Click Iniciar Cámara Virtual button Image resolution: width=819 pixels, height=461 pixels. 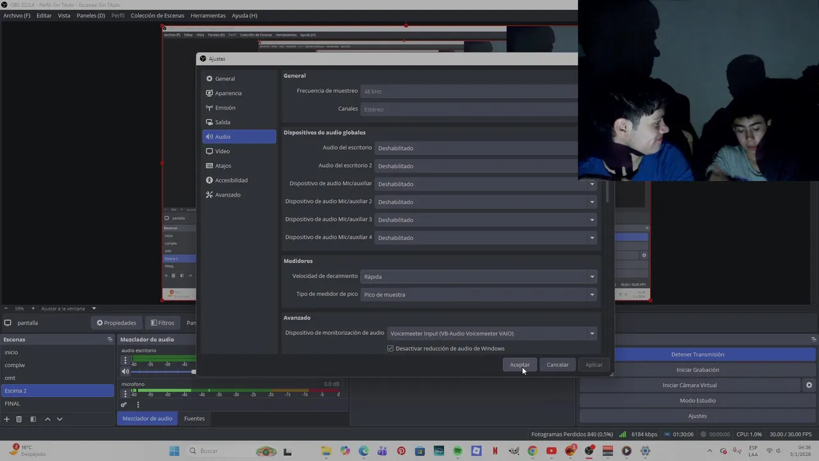[690, 385]
